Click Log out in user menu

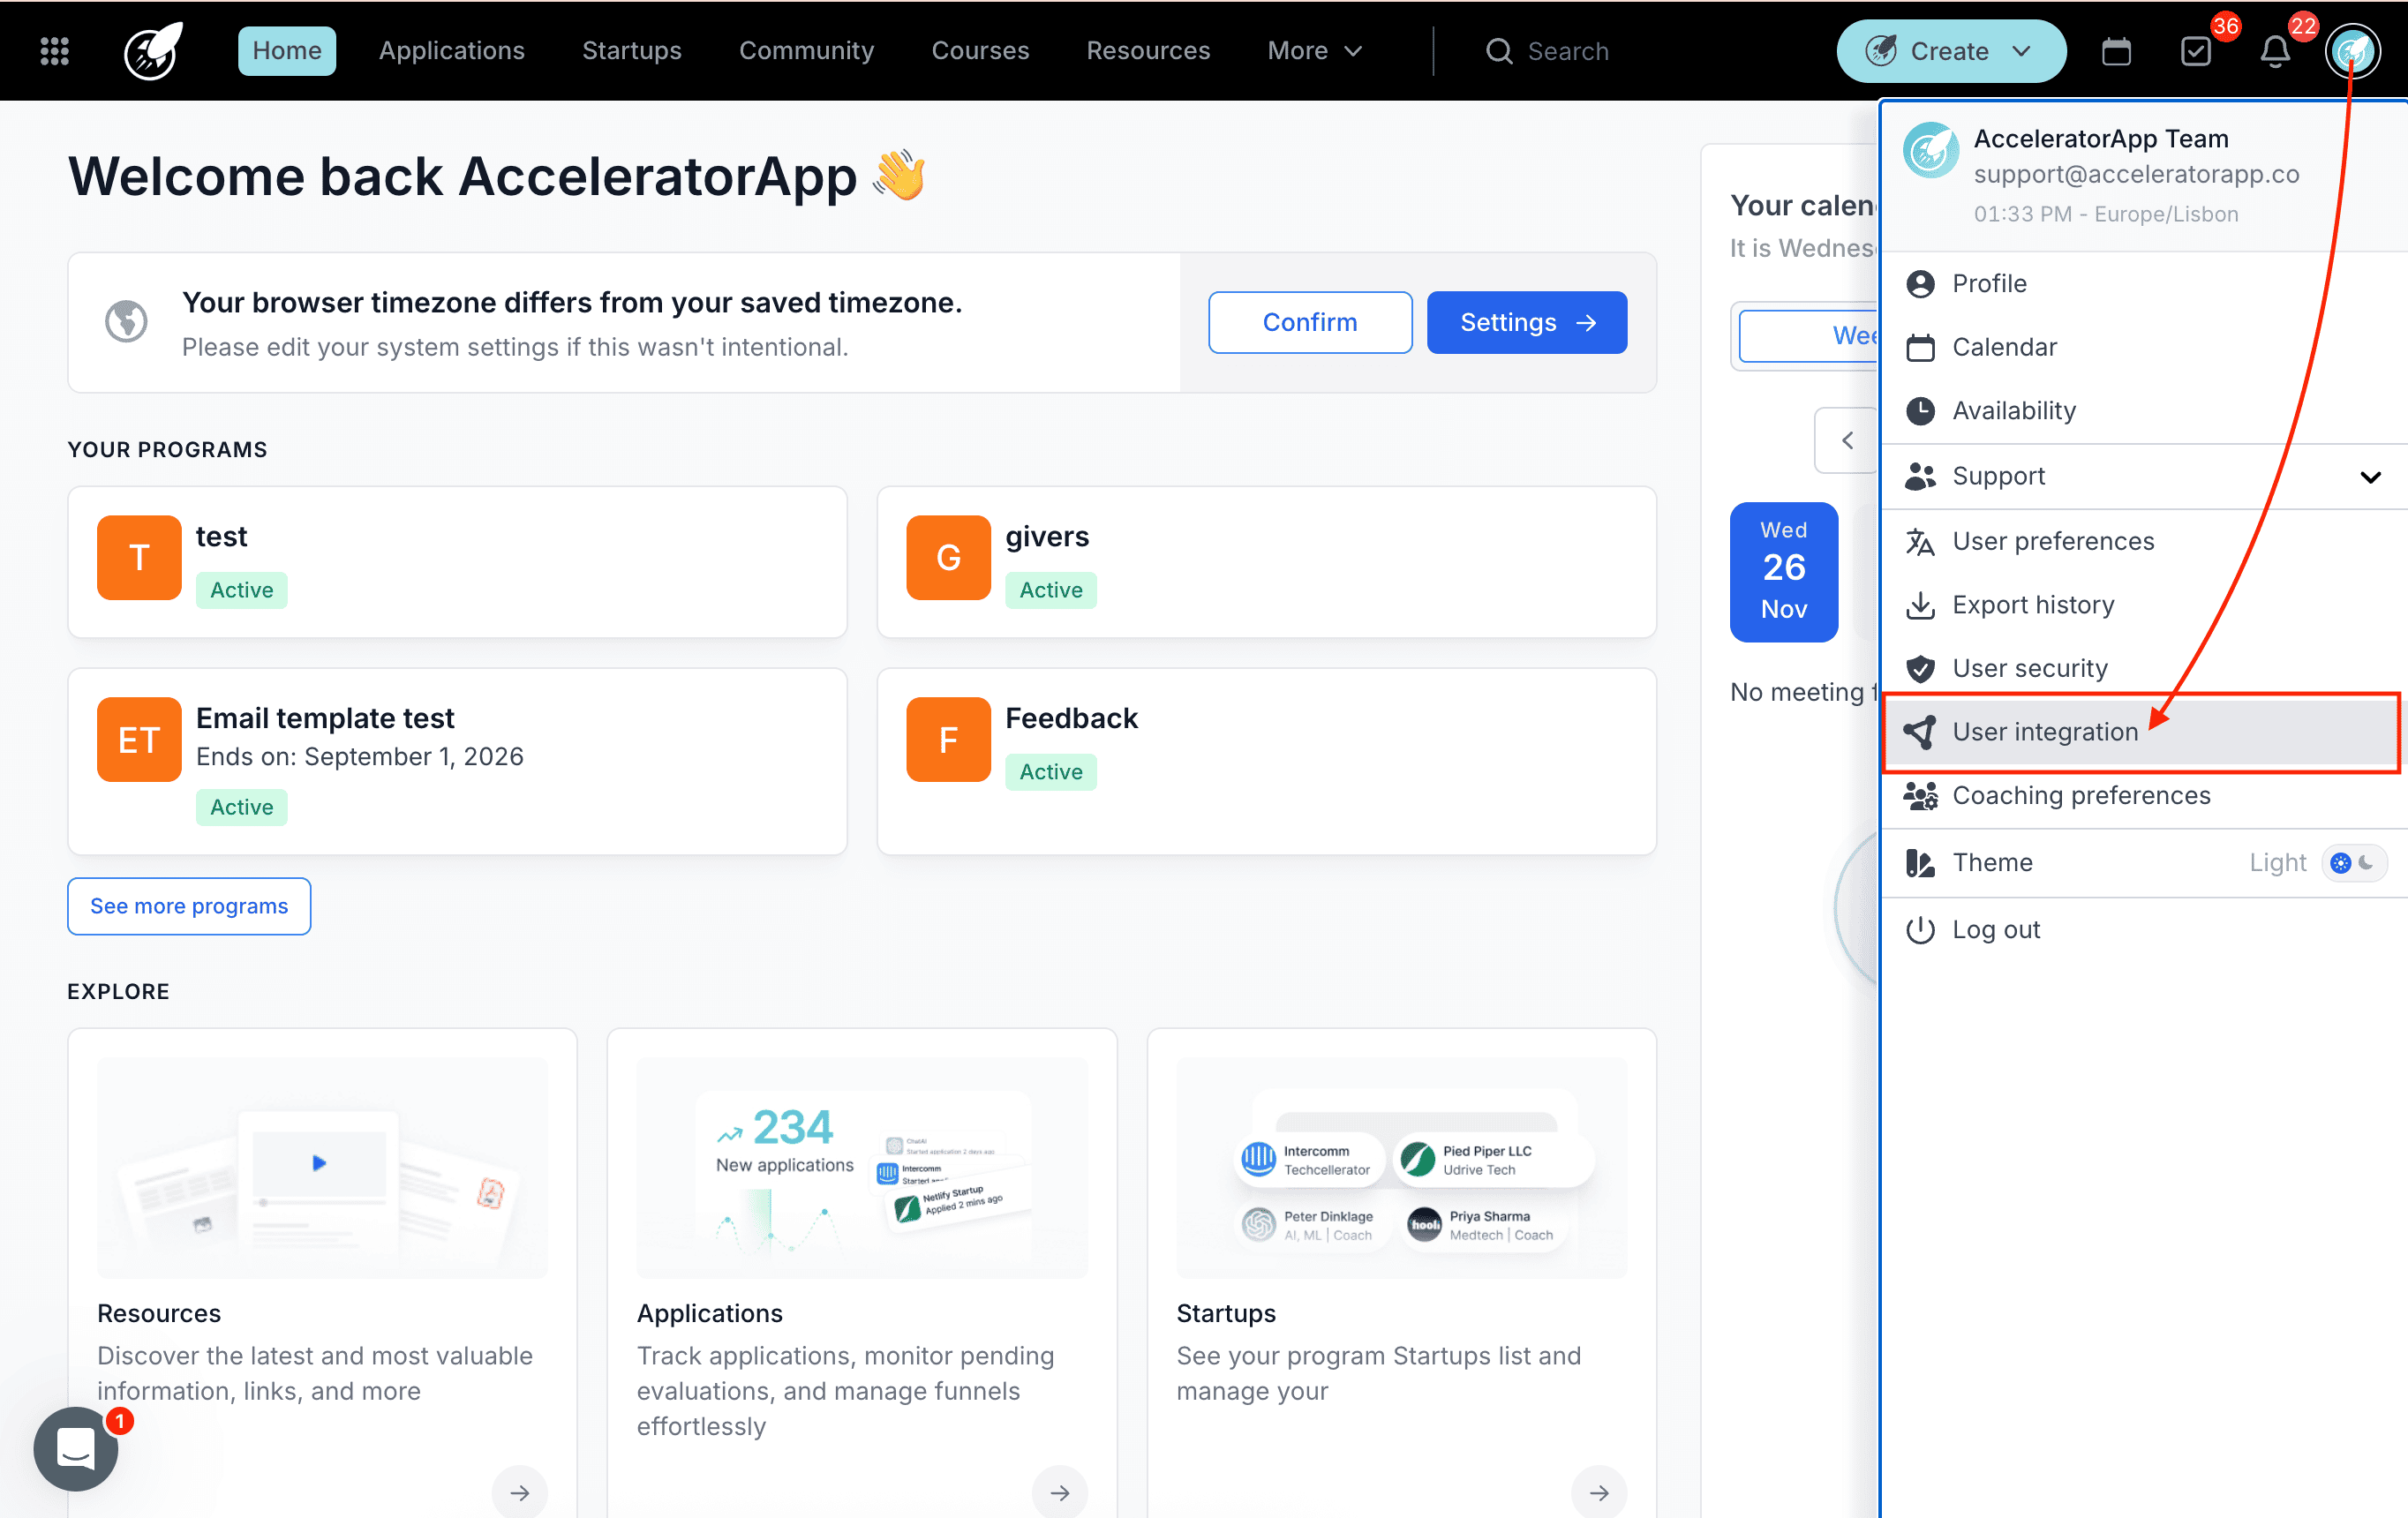[x=1995, y=929]
